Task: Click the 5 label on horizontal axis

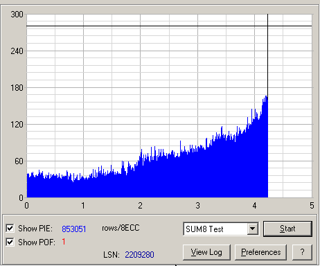Action: tap(312, 205)
